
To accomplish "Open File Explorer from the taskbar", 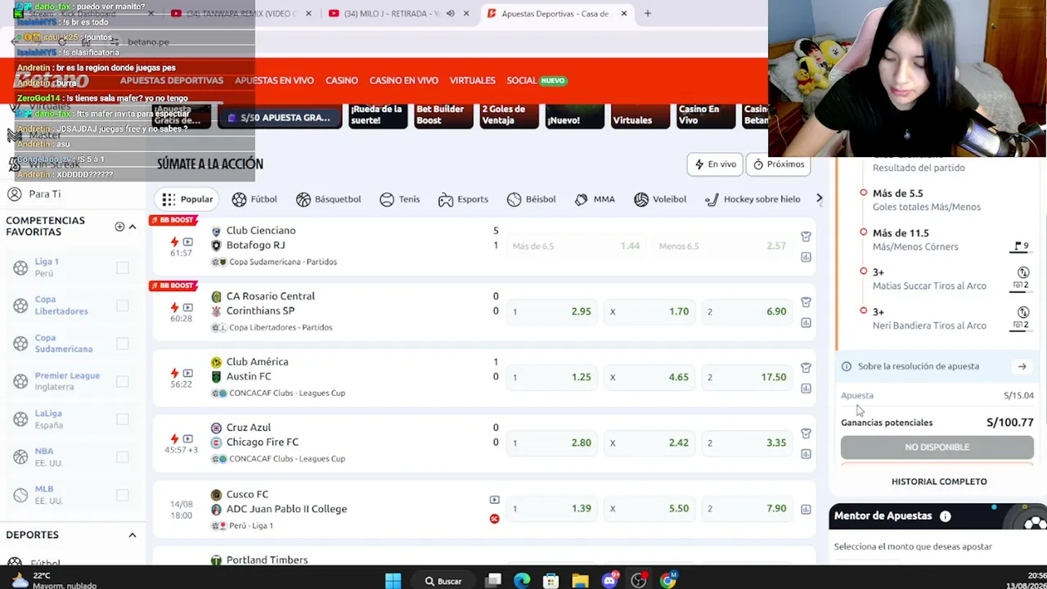I will [x=580, y=581].
